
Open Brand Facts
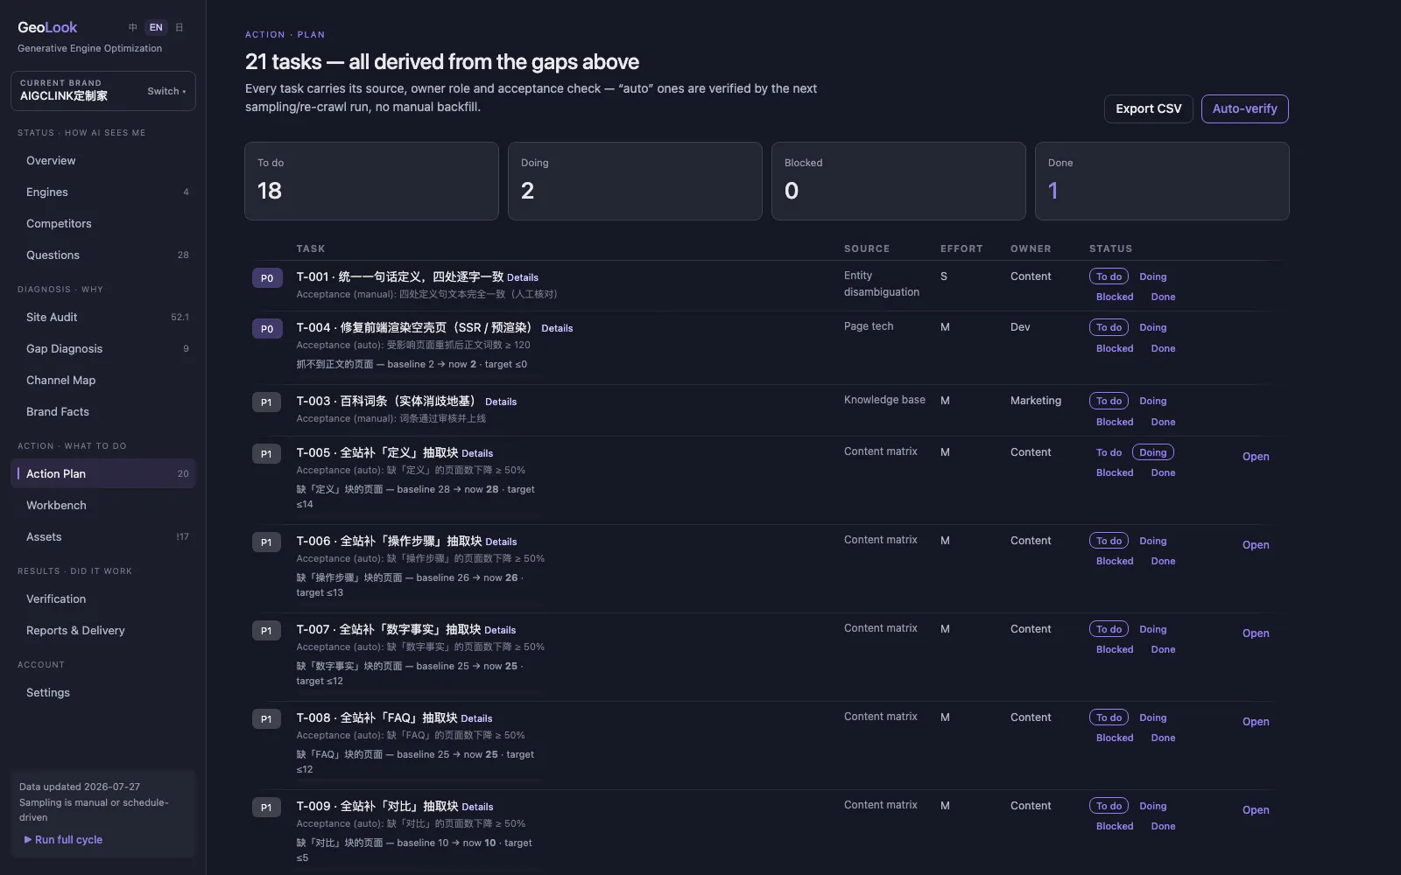click(103, 411)
